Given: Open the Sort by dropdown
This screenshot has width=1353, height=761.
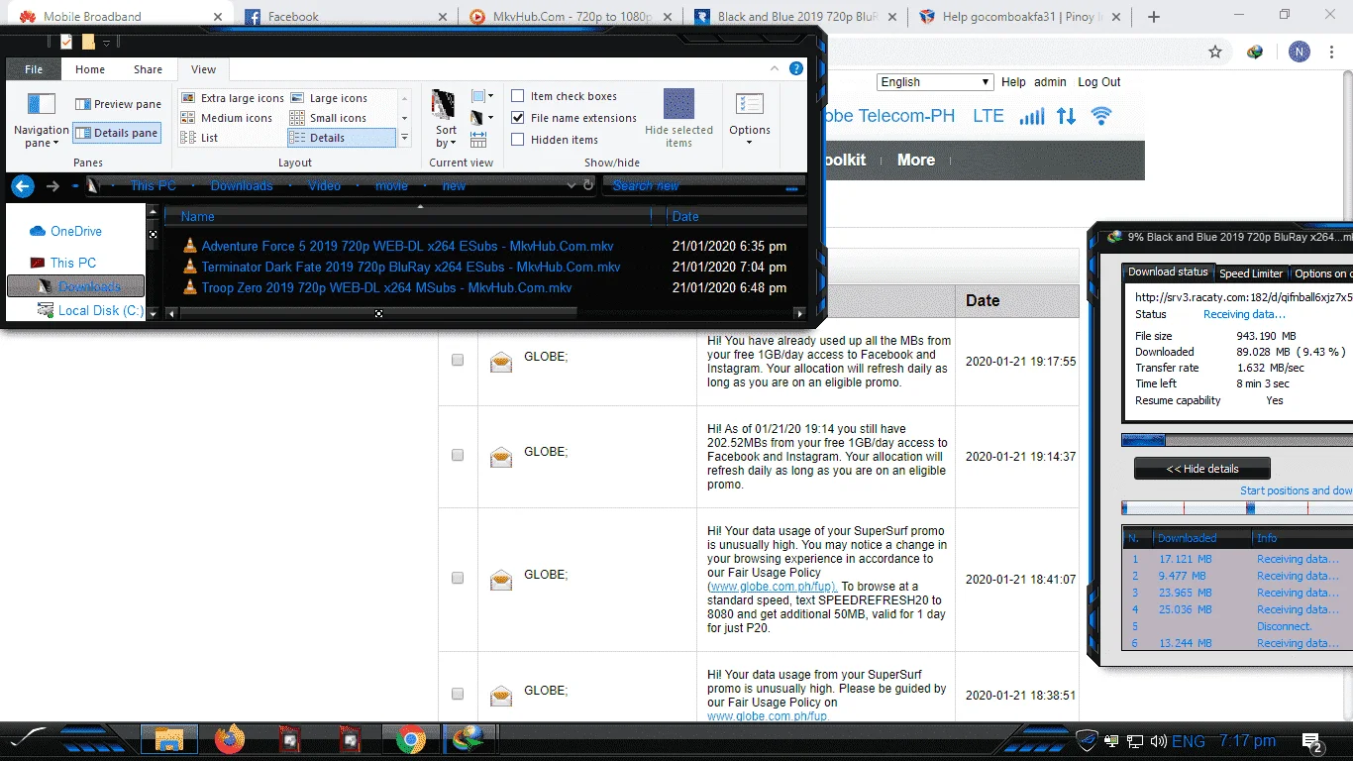Looking at the screenshot, I should click(x=446, y=119).
